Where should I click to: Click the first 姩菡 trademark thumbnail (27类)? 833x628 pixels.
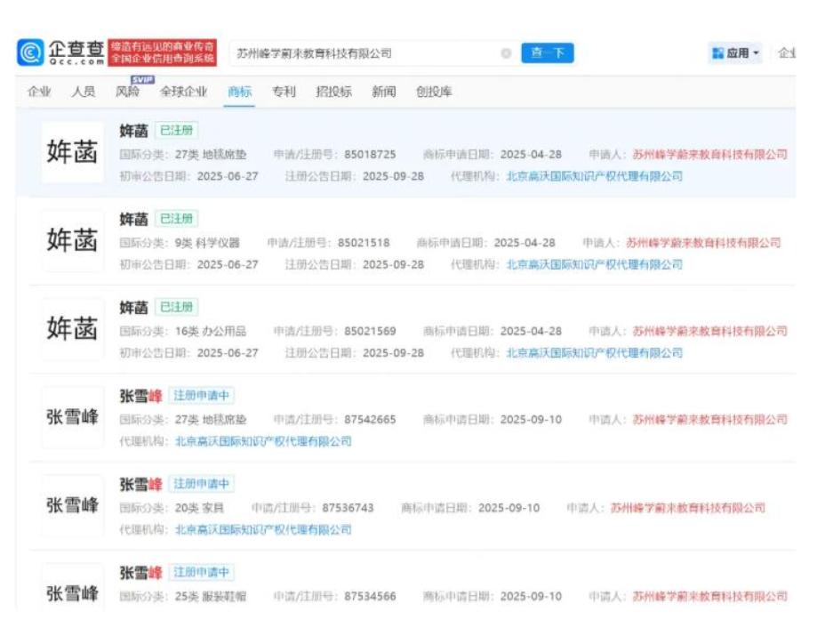[72, 153]
